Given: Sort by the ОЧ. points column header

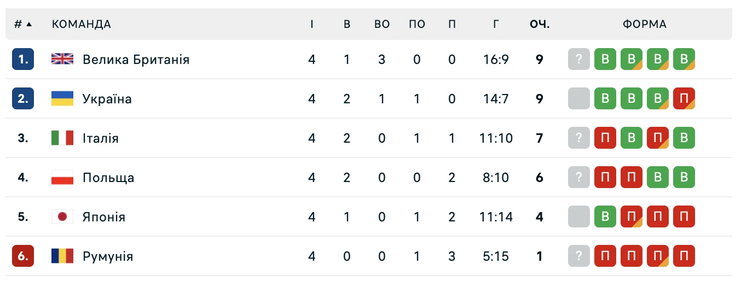Looking at the screenshot, I should [540, 24].
